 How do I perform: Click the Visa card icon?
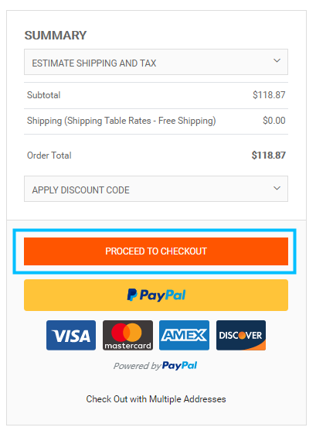click(x=71, y=335)
